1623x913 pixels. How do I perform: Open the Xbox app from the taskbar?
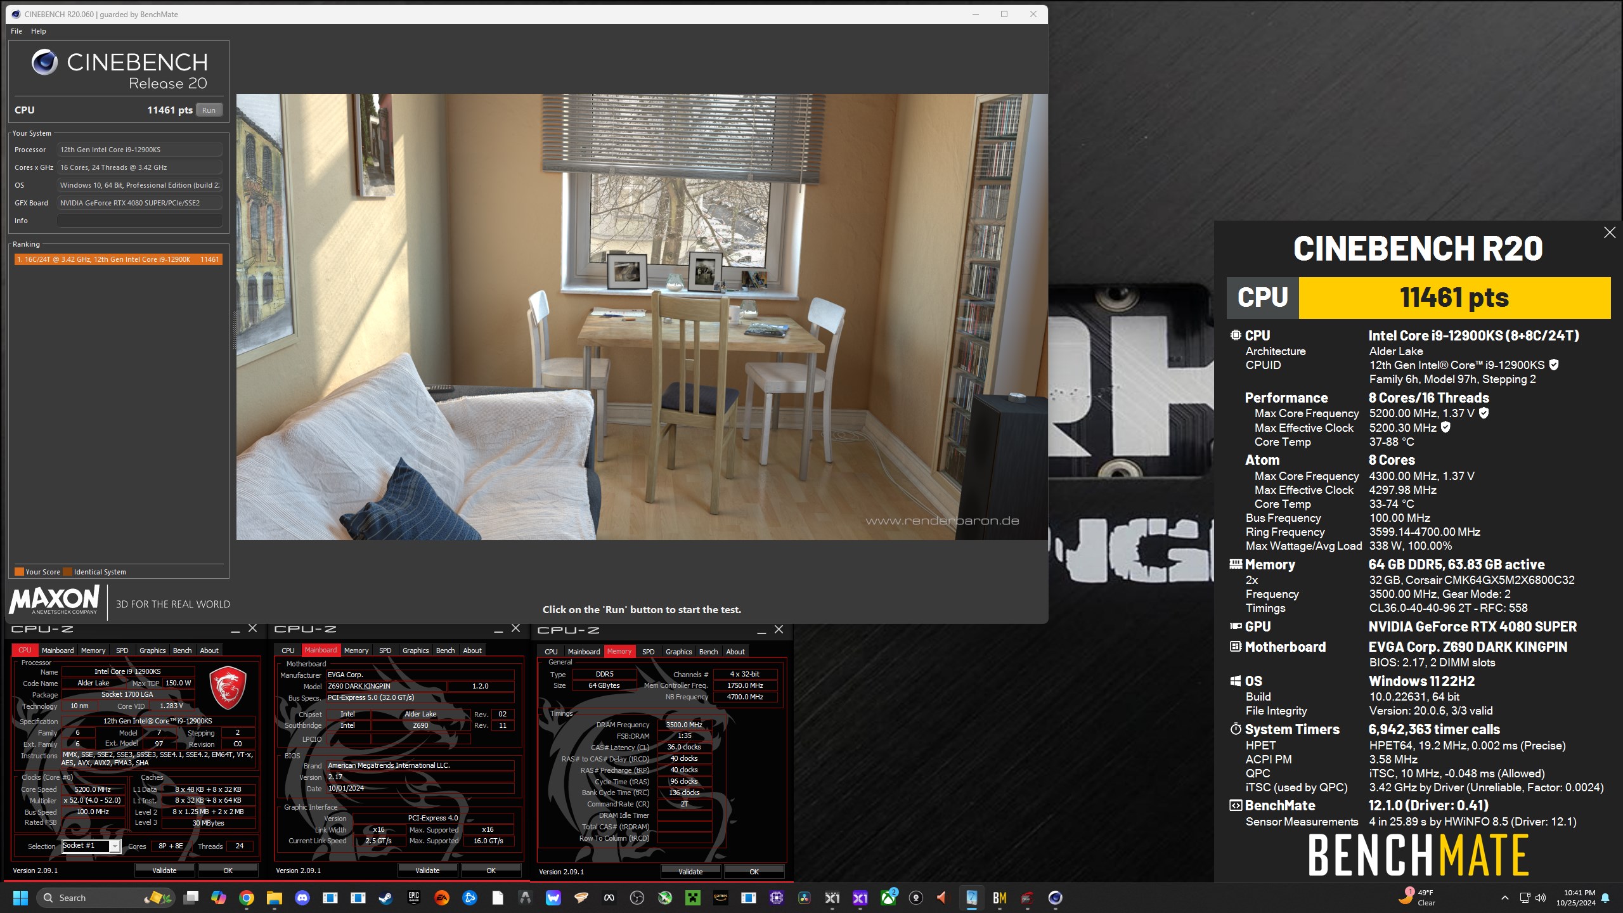[x=888, y=898]
